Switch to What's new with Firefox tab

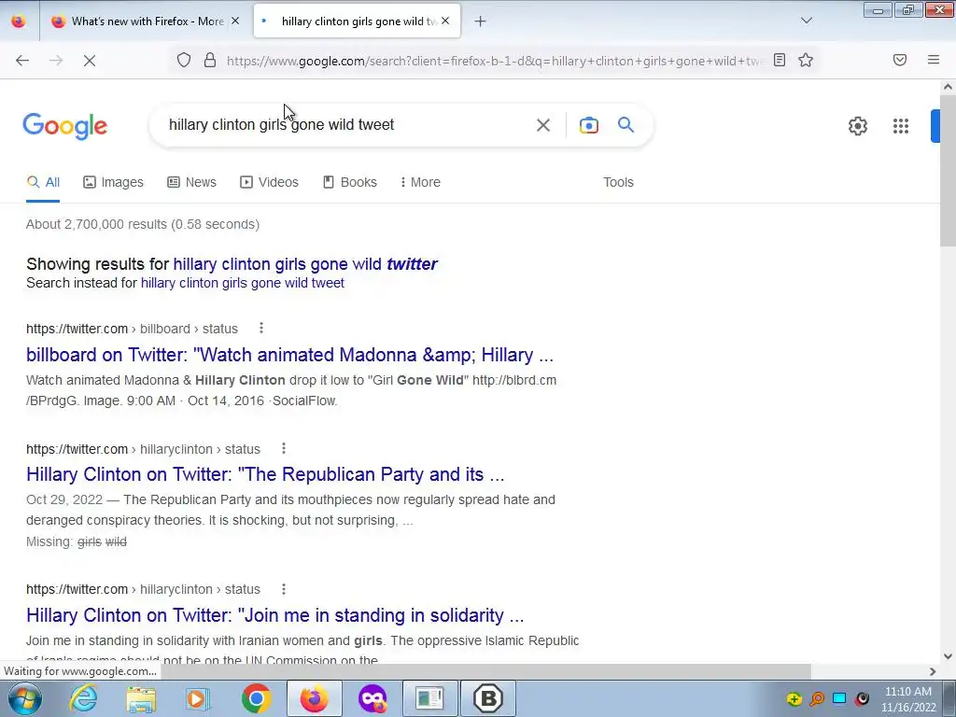pyautogui.click(x=145, y=21)
